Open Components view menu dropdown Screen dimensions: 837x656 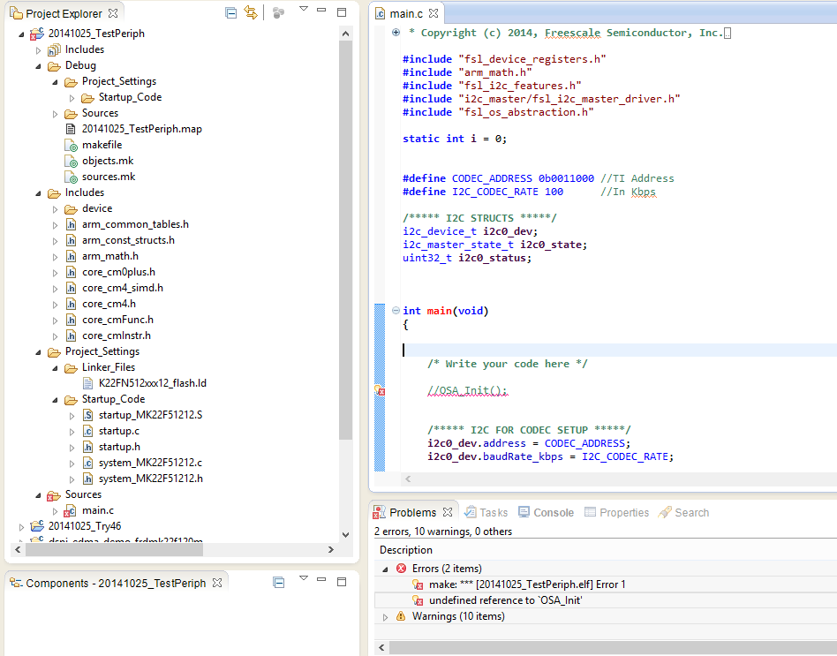tap(303, 578)
